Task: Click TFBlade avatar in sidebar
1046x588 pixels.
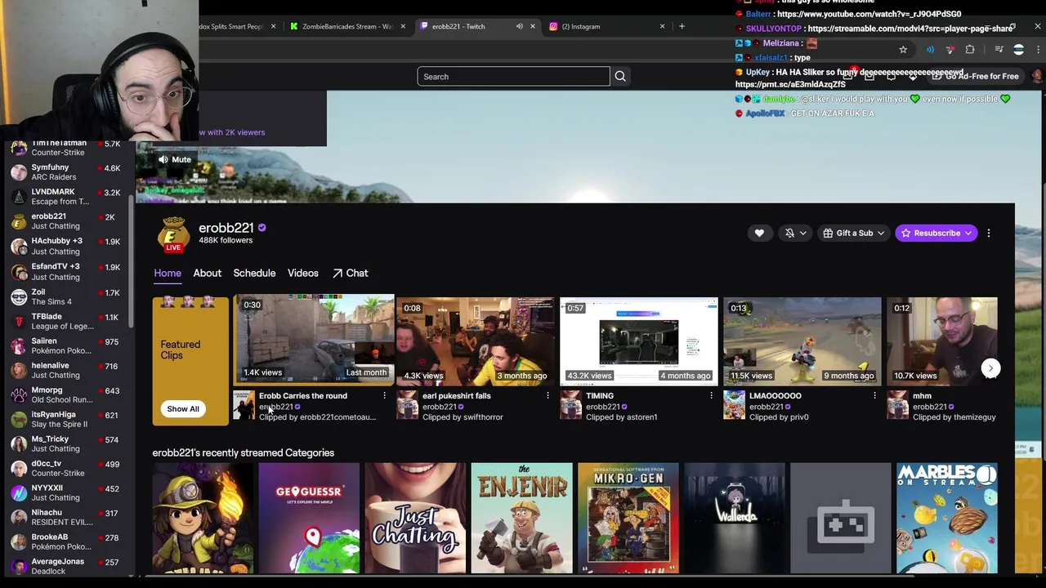Action: coord(19,321)
